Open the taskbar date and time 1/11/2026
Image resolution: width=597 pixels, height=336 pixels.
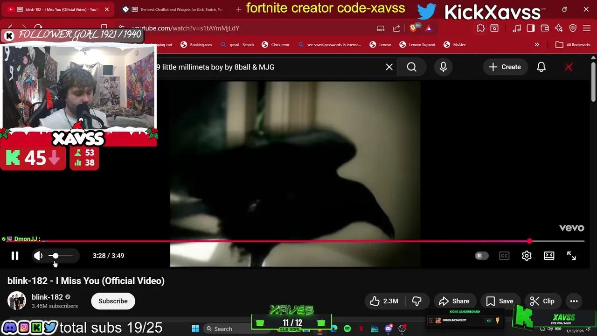click(x=575, y=331)
